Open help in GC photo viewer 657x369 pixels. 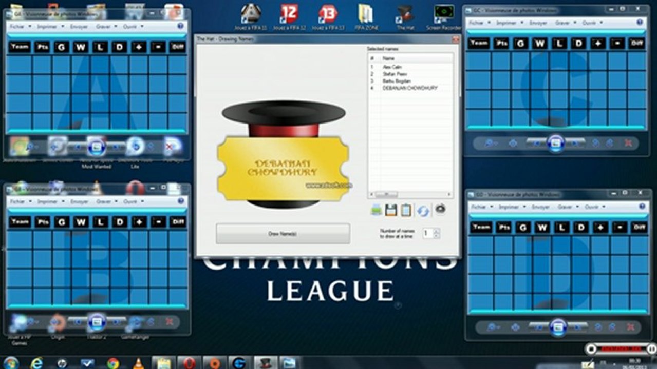(640, 23)
